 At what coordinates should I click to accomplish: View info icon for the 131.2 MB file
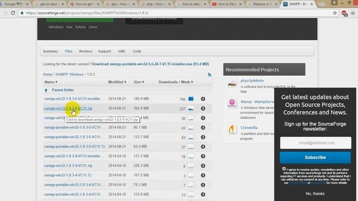(202, 156)
